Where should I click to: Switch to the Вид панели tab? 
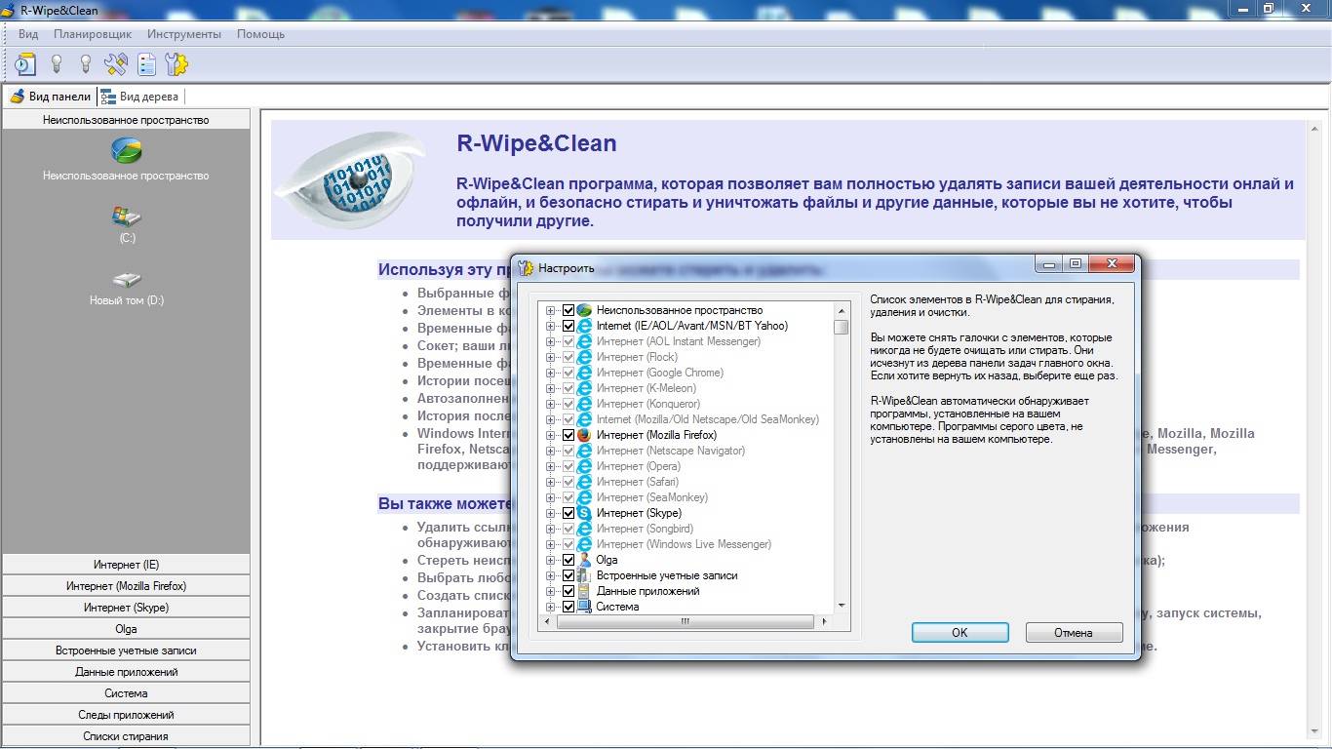pyautogui.click(x=50, y=97)
